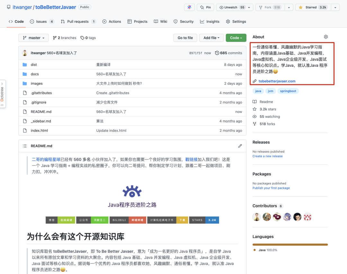Click the Go to file button

185,38
